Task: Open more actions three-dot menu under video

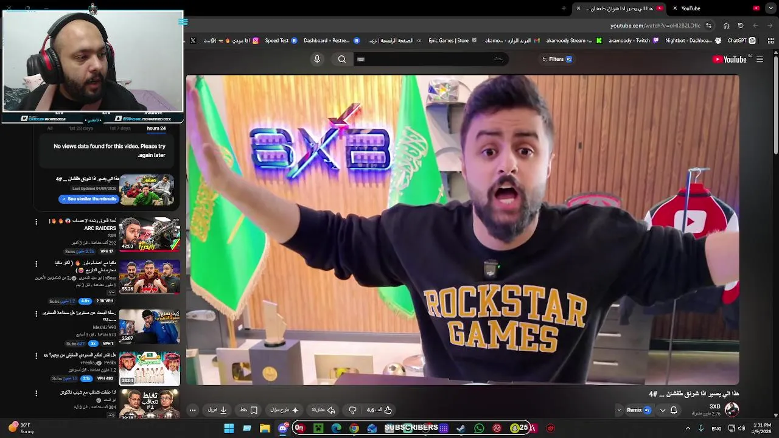Action: click(192, 410)
